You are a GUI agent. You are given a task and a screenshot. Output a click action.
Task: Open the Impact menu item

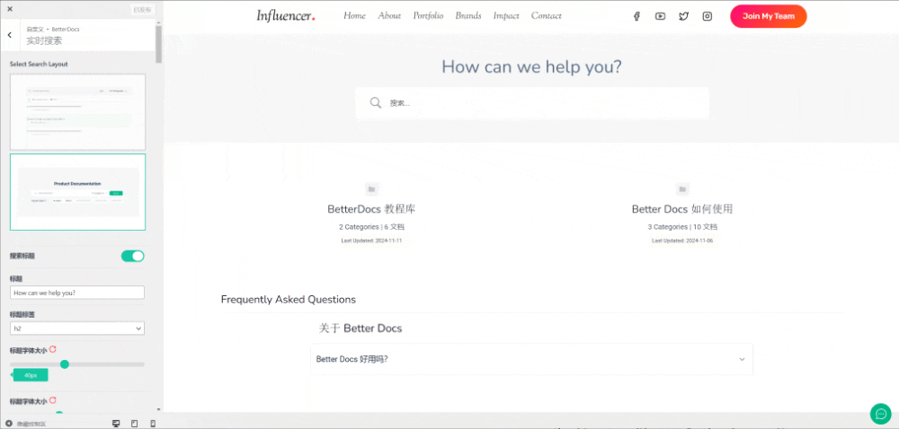coord(506,16)
